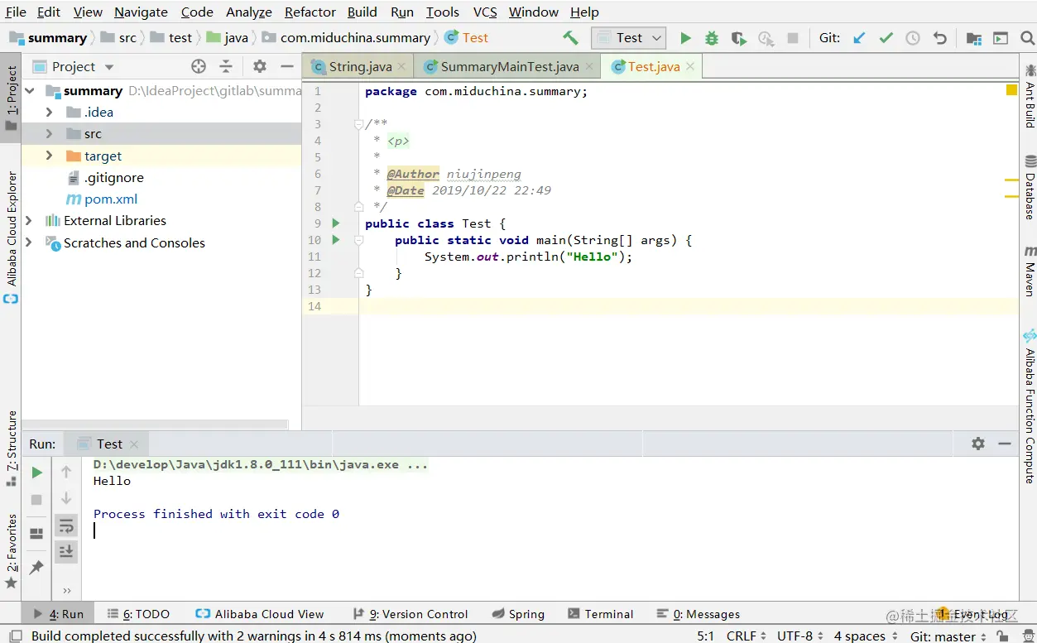Open the Navigate menu
The height and width of the screenshot is (643, 1037).
pyautogui.click(x=141, y=12)
